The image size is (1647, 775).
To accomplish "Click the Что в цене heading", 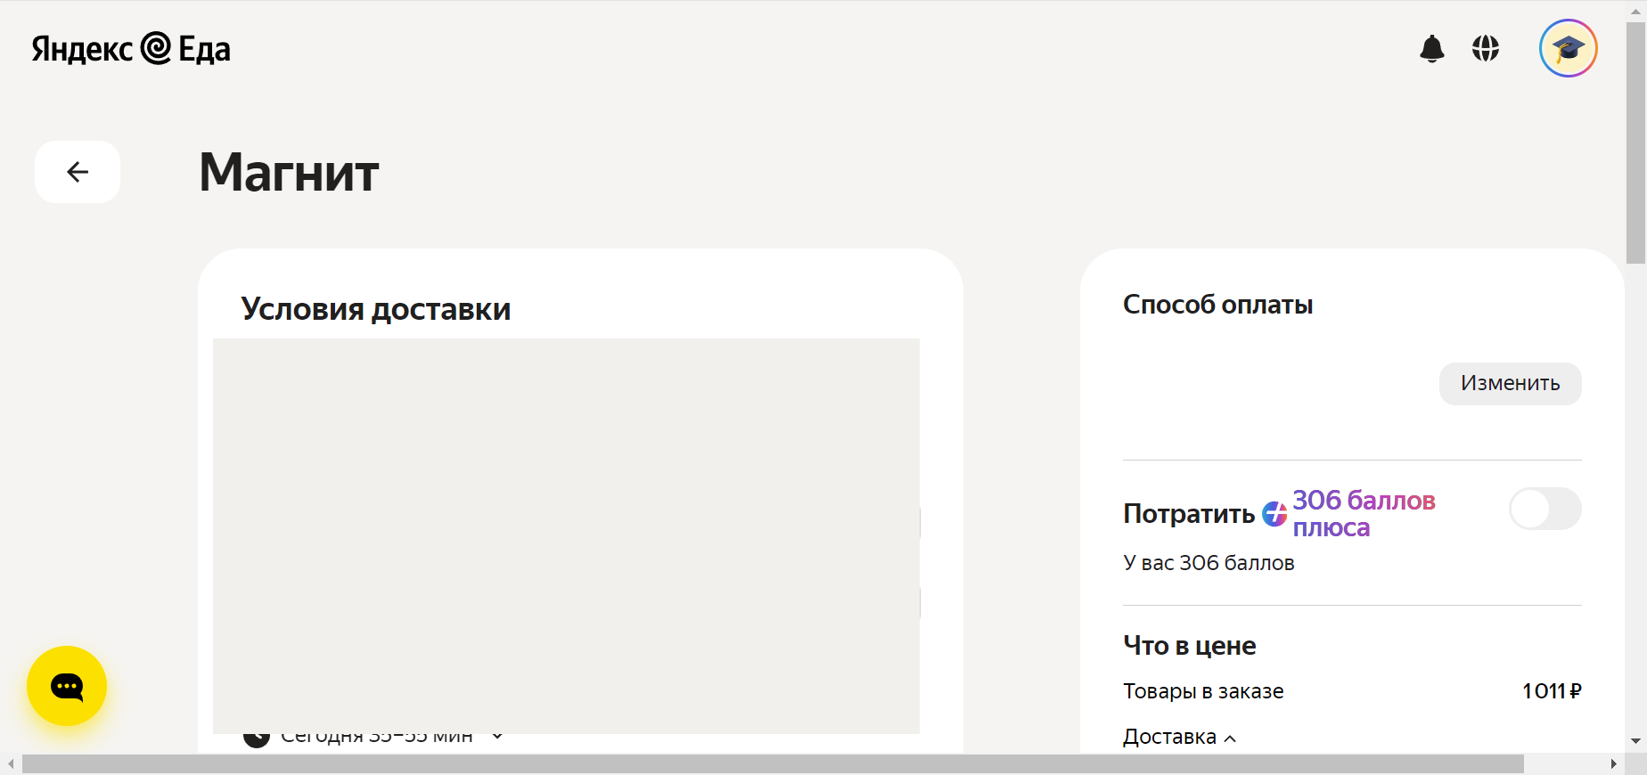I will coord(1190,646).
